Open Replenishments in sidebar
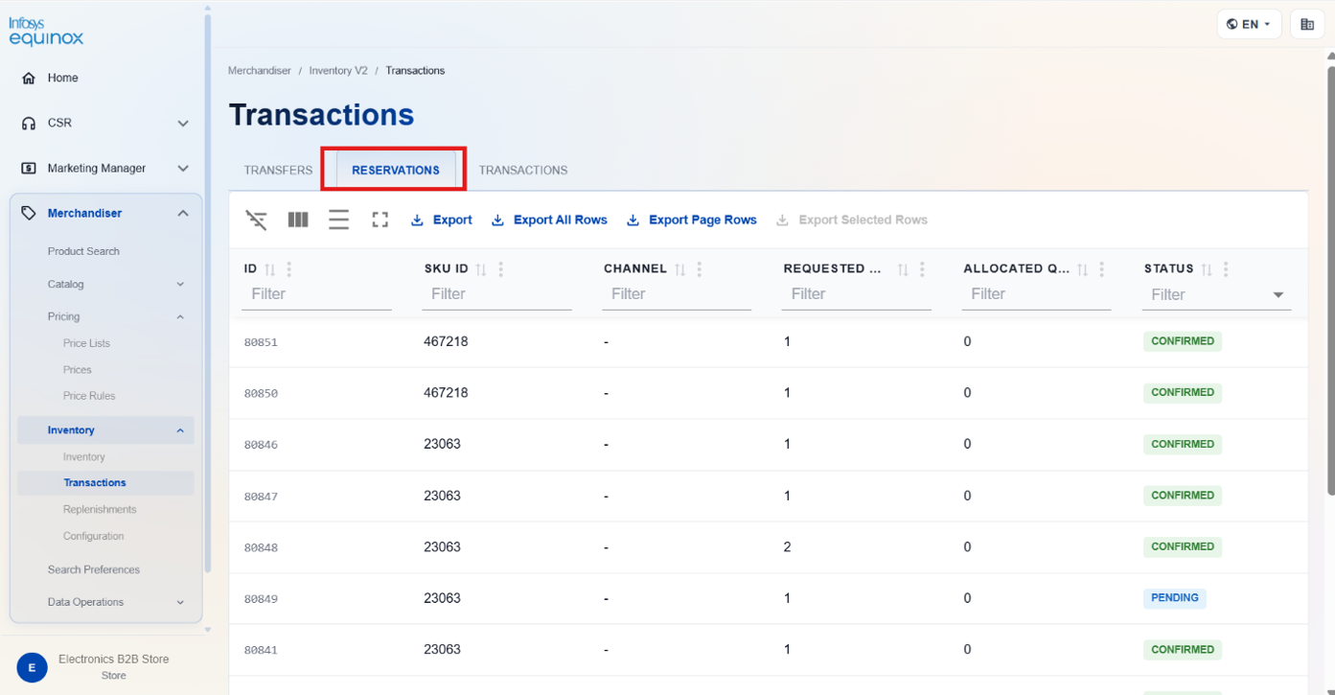 [x=100, y=510]
